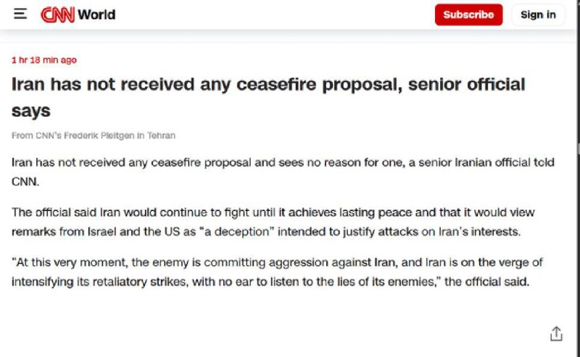Screen dimensions: 580x357
Task: Open the World section link
Action: (96, 15)
